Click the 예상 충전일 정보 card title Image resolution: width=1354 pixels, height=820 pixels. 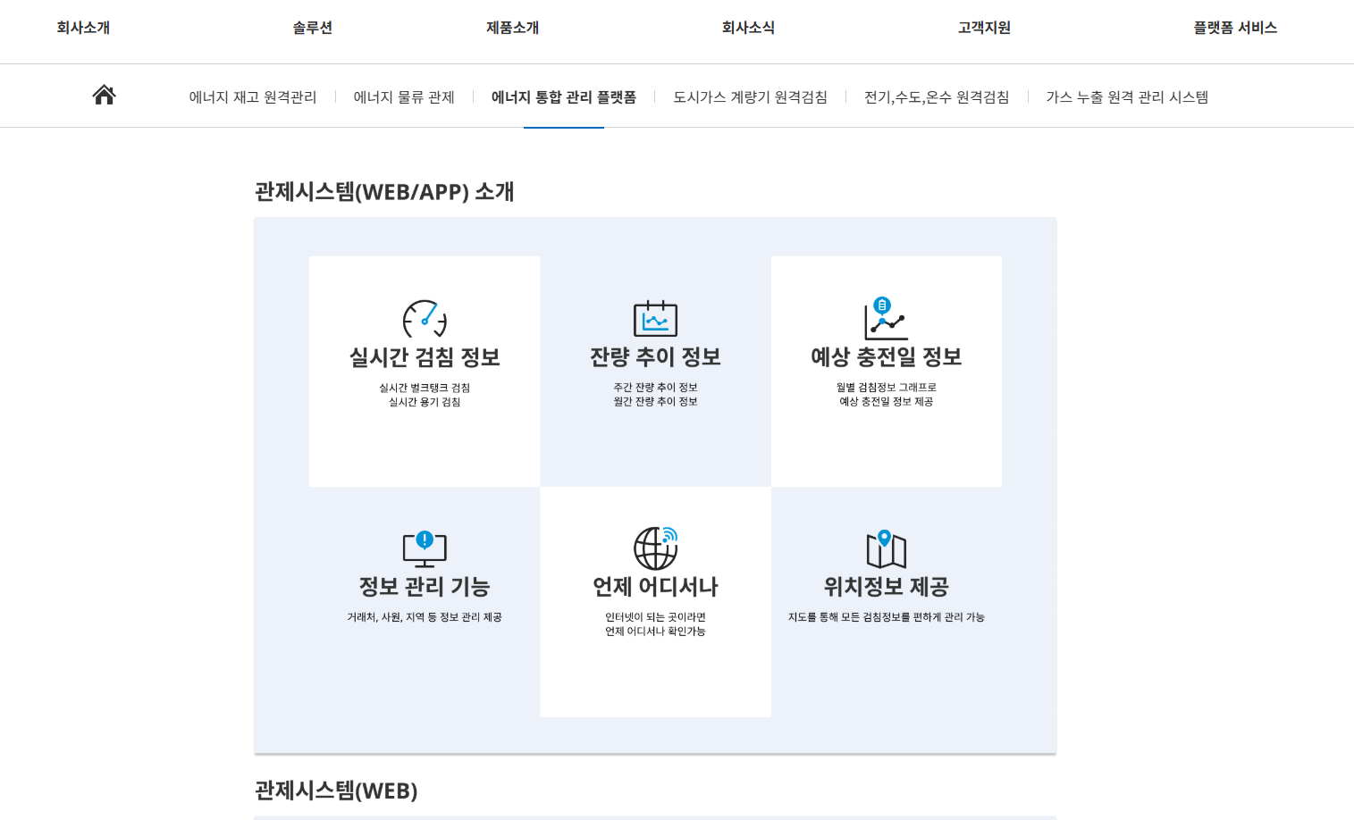point(886,356)
